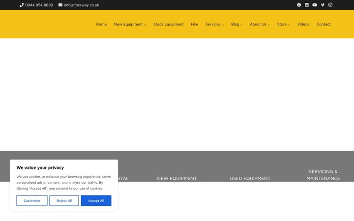Open the LinkedIn social icon

pos(307,5)
